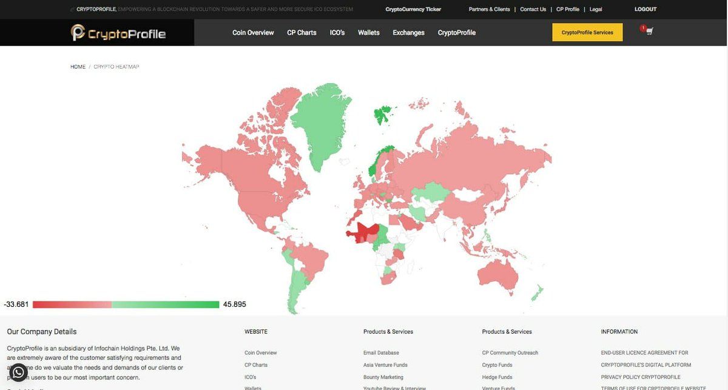Screen dimensions: 728x390
Task: Select Brazil on the heatmap
Action: [x=309, y=261]
